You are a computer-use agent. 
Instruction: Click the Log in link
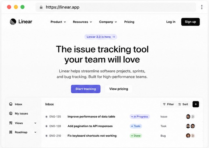171,22
